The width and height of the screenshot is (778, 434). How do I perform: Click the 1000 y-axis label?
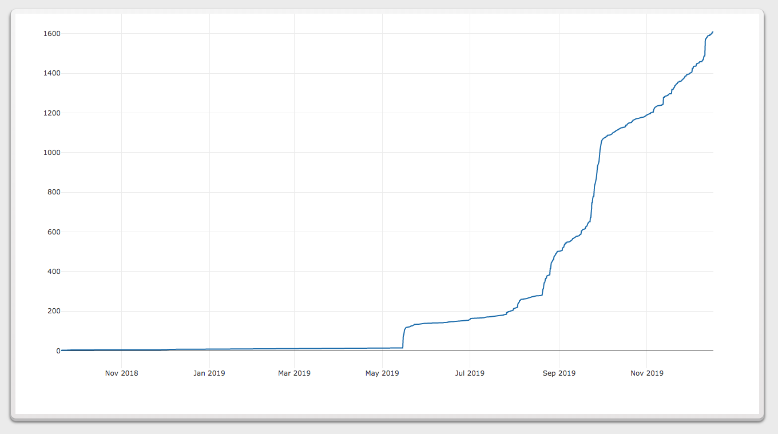(x=52, y=152)
